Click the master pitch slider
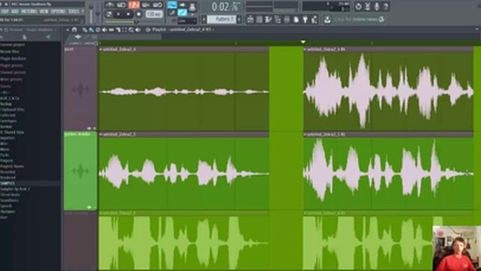This screenshot has width=481, height=271. pyautogui.click(x=98, y=13)
